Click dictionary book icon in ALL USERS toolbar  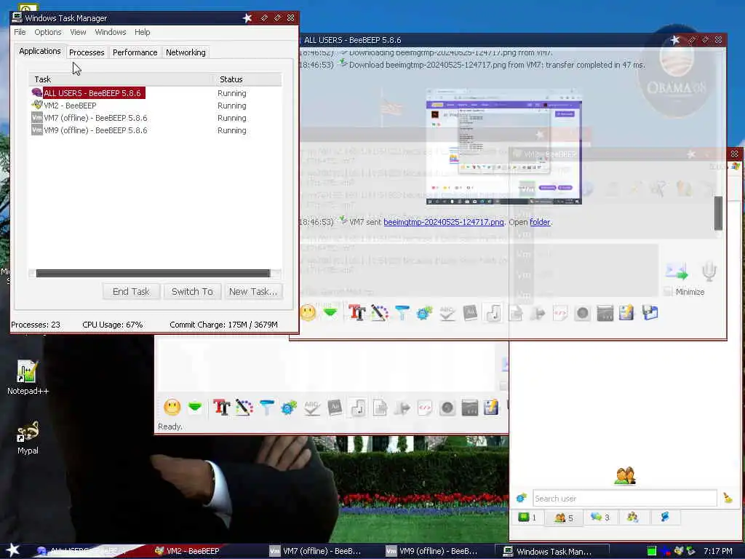click(470, 313)
